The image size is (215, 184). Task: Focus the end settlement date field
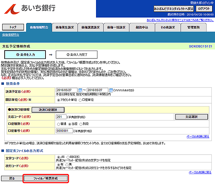coord(97,90)
